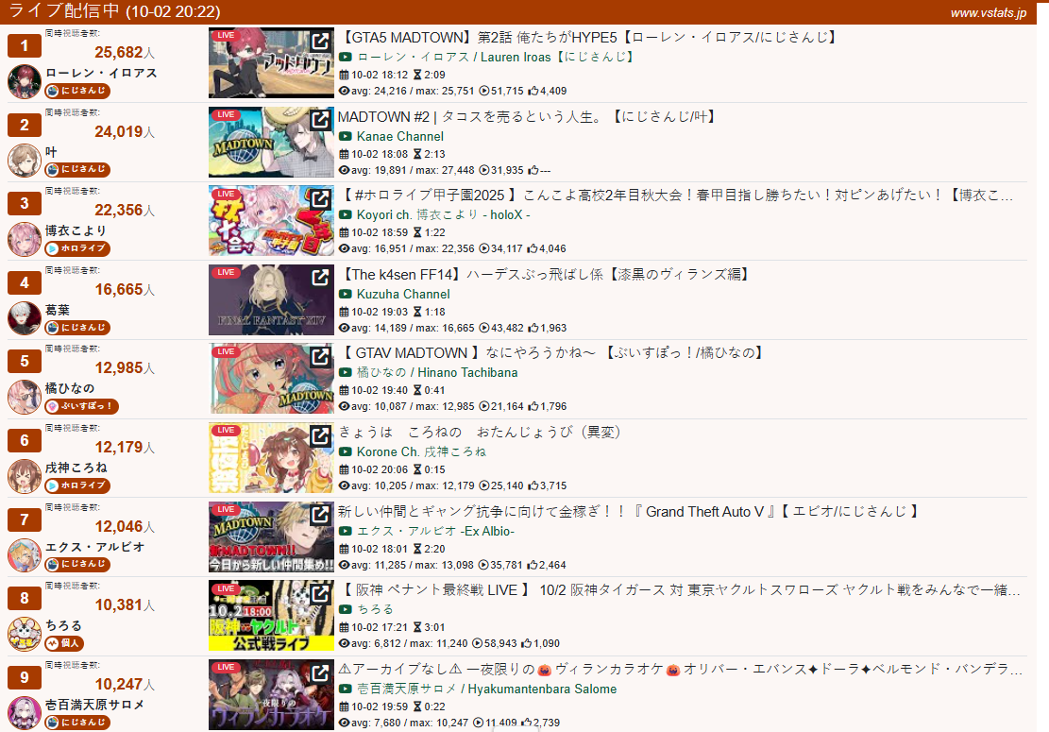1049x732 pixels.
Task: Click ちろる avatar icon
Action: 25,635
